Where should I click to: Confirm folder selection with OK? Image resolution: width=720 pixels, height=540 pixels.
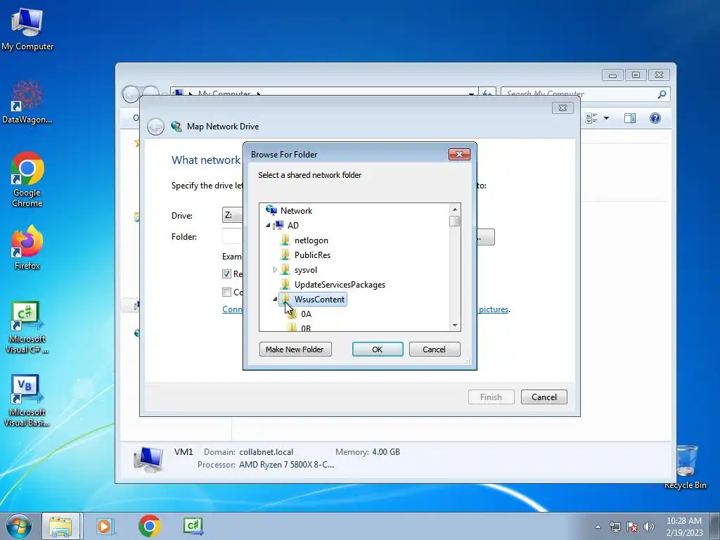click(x=378, y=349)
